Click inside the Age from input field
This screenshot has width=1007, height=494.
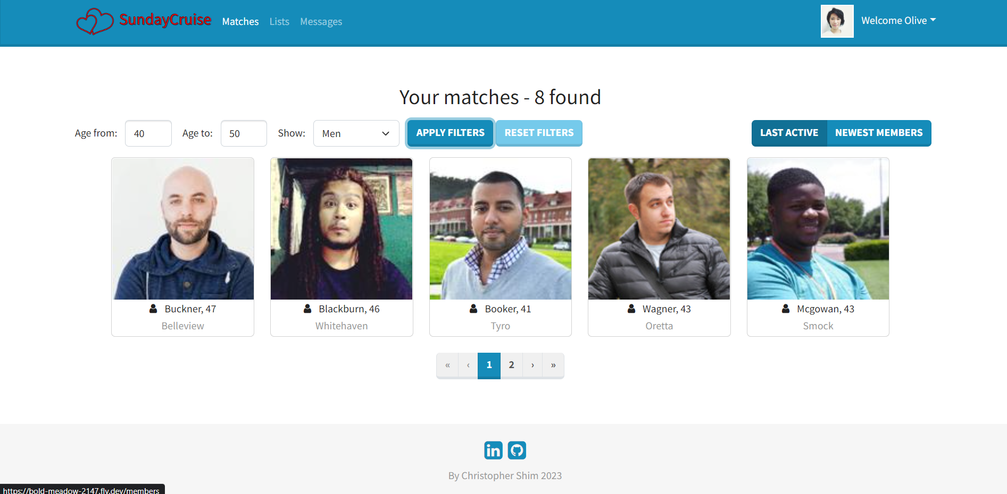(x=148, y=133)
